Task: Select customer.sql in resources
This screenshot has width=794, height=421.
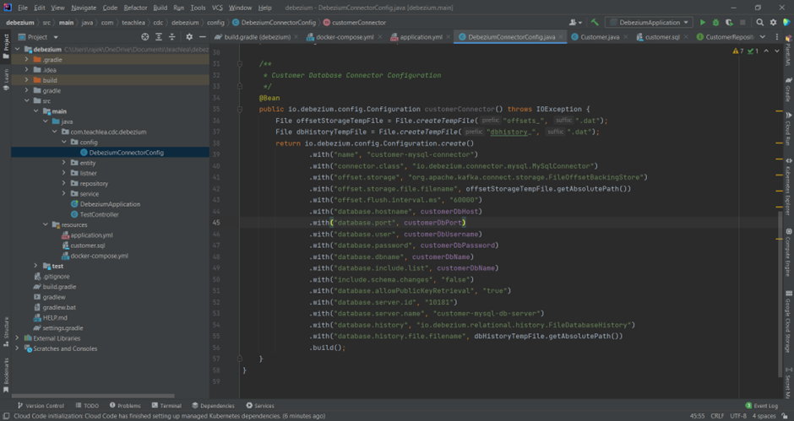Action: tap(88, 246)
